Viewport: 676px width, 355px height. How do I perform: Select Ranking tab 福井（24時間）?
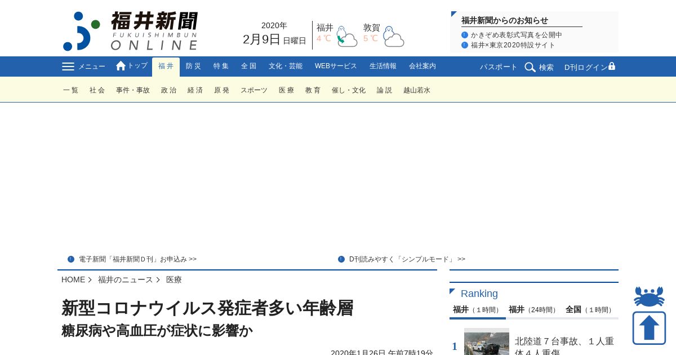(x=534, y=310)
